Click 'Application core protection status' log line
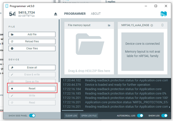 115,102
